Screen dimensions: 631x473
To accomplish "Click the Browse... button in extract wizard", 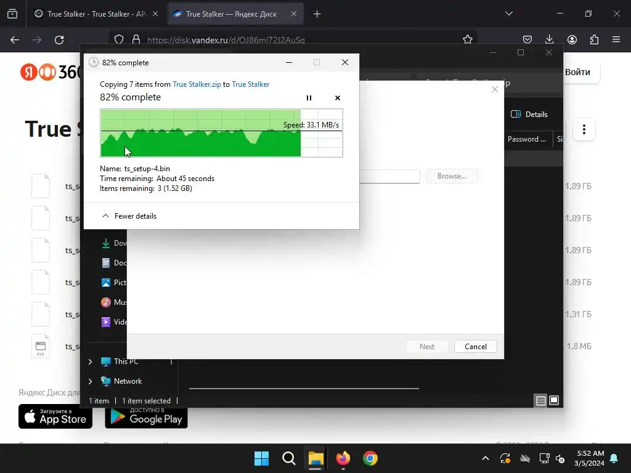I will tap(452, 176).
